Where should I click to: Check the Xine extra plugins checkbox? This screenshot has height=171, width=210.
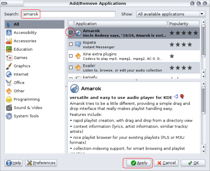pyautogui.click(x=71, y=56)
